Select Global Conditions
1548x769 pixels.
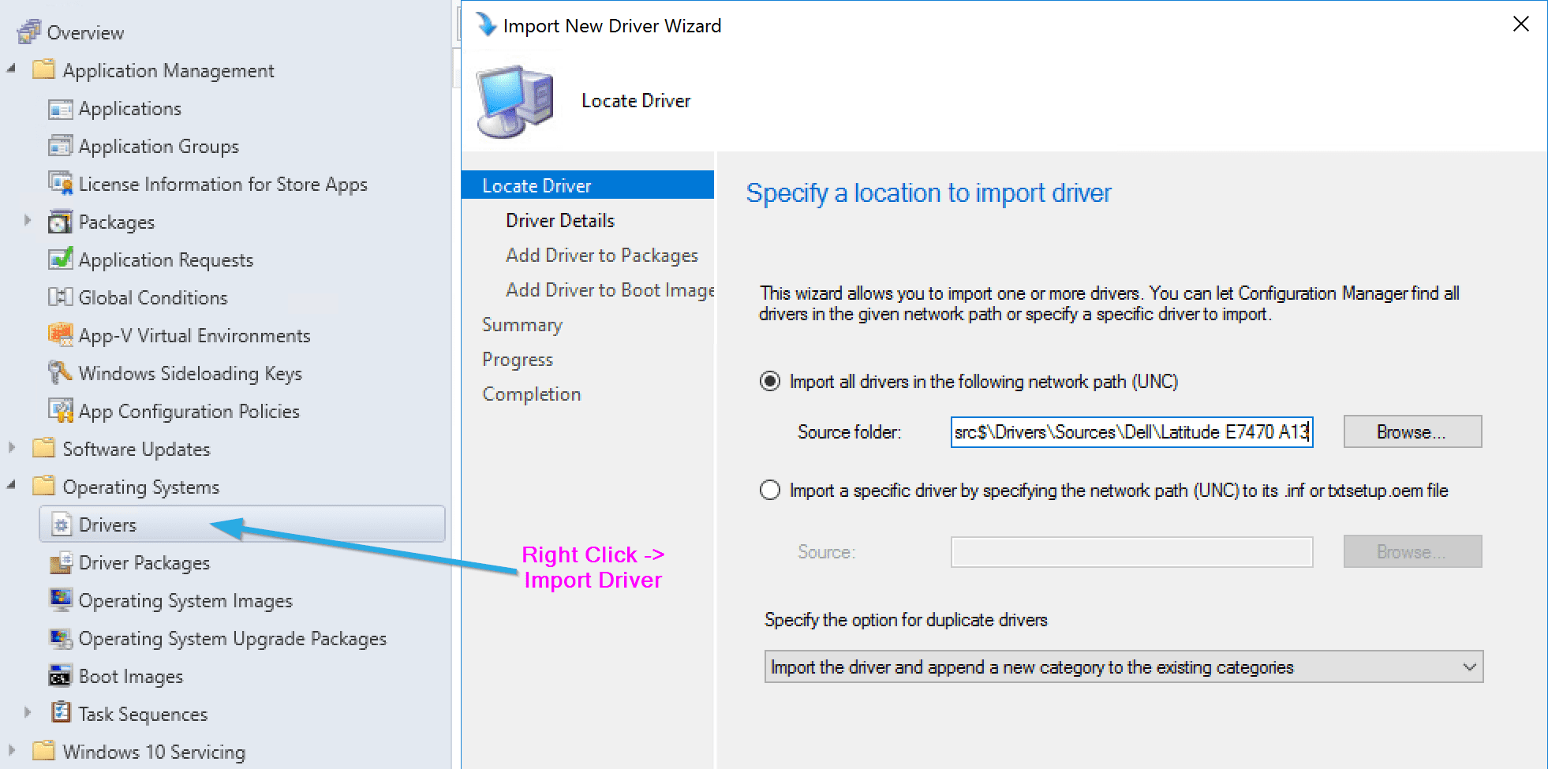point(151,297)
